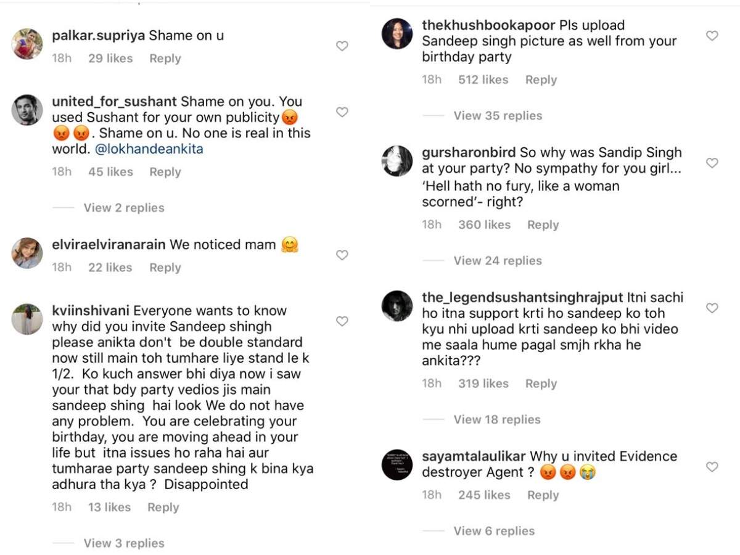
Task: Tap heart on united_for_sushant's comment
Action: [x=342, y=112]
